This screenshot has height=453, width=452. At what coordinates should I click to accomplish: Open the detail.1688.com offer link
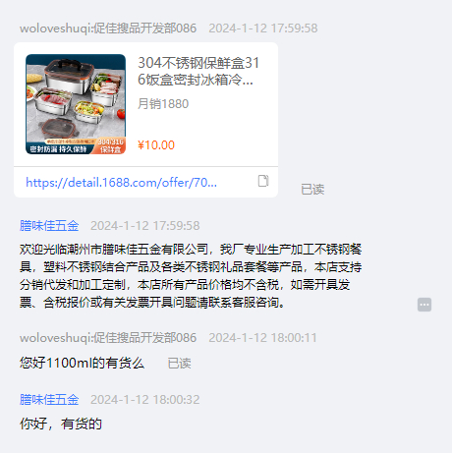(x=121, y=182)
